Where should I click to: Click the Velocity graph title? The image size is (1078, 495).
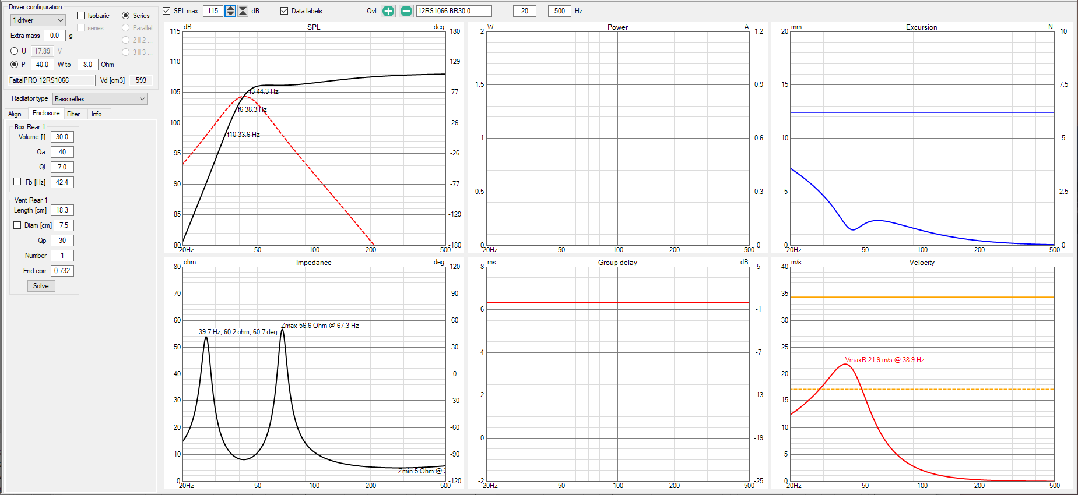pos(922,263)
